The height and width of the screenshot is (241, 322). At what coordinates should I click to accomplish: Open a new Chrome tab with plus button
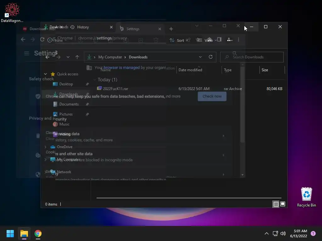[x=171, y=29]
